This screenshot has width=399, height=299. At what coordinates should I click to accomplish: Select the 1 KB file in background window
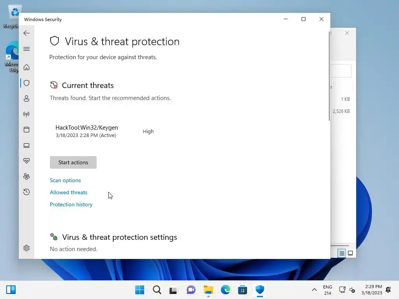pos(345,99)
